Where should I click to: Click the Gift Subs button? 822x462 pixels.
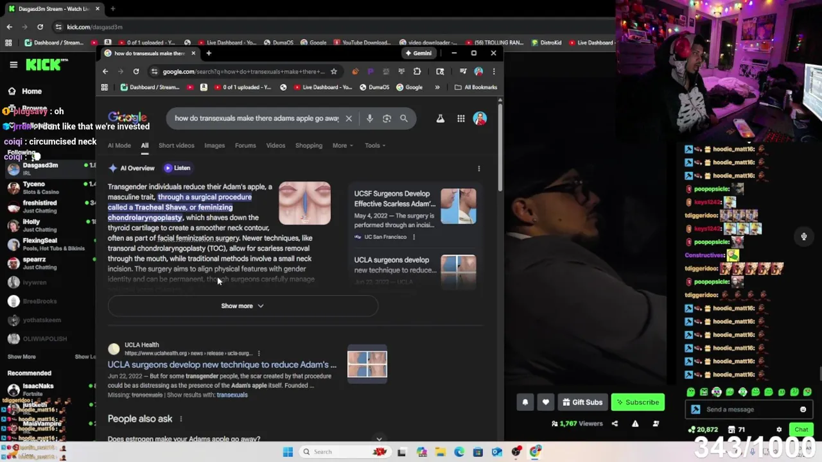[582, 402]
